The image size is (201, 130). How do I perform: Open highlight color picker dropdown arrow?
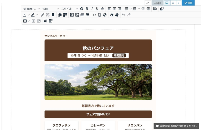click(37, 15)
